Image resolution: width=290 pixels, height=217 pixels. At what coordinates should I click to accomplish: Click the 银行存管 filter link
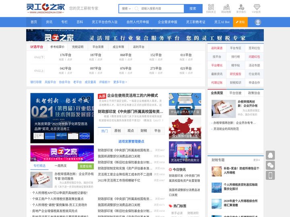tap(36, 82)
